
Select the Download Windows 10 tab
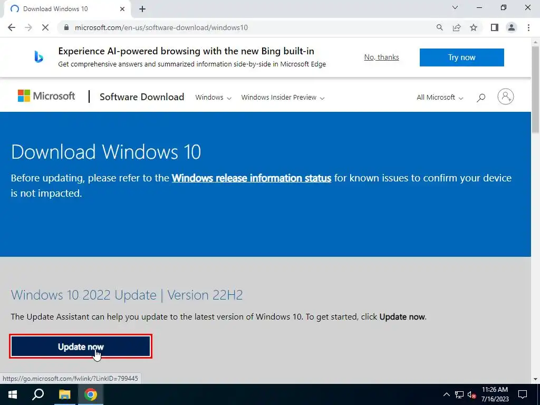pyautogui.click(x=67, y=9)
